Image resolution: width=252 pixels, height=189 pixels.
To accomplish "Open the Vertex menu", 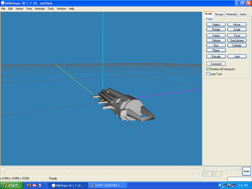I will coord(20,9).
